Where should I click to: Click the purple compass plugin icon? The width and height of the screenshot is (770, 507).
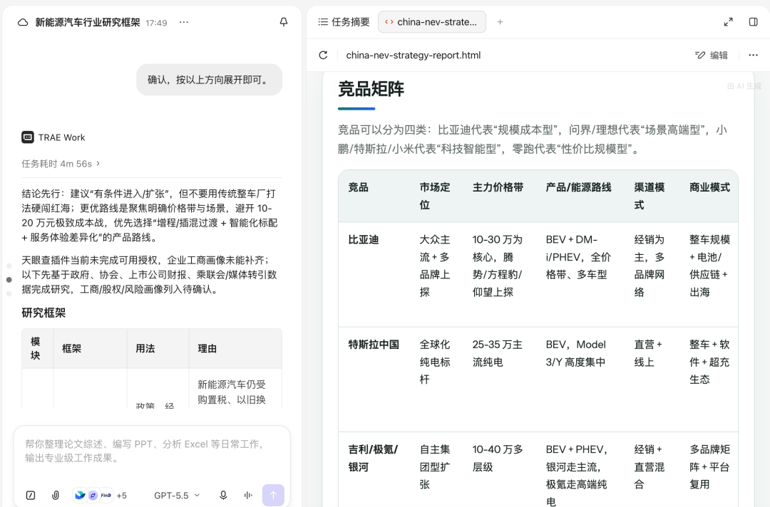pyautogui.click(x=93, y=495)
